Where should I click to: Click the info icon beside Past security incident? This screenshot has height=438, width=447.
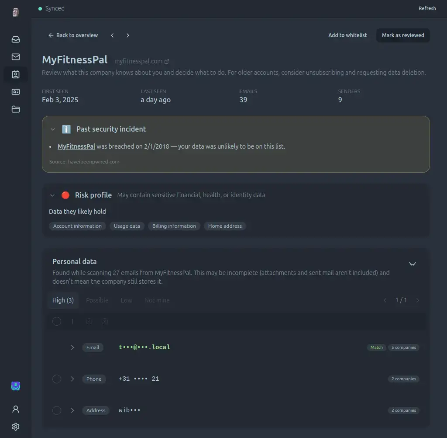click(x=66, y=129)
